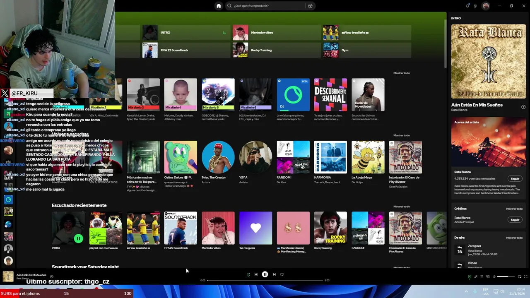Open the Gym shortcut tile
This screenshot has height=298, width=530.
(367, 50)
